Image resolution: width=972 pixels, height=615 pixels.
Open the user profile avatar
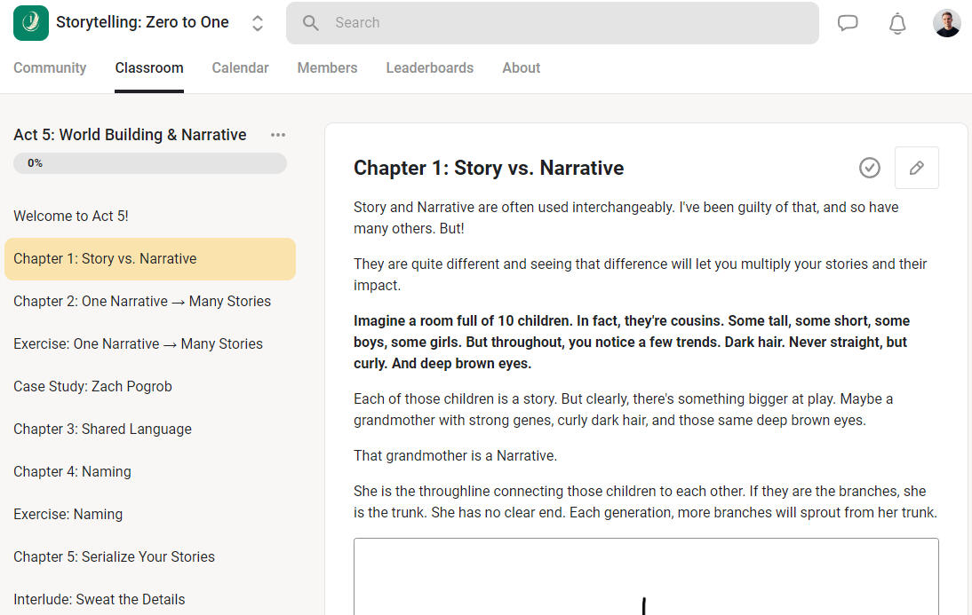point(947,23)
